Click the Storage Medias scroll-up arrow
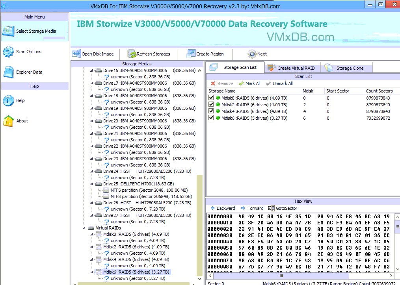 [199, 70]
